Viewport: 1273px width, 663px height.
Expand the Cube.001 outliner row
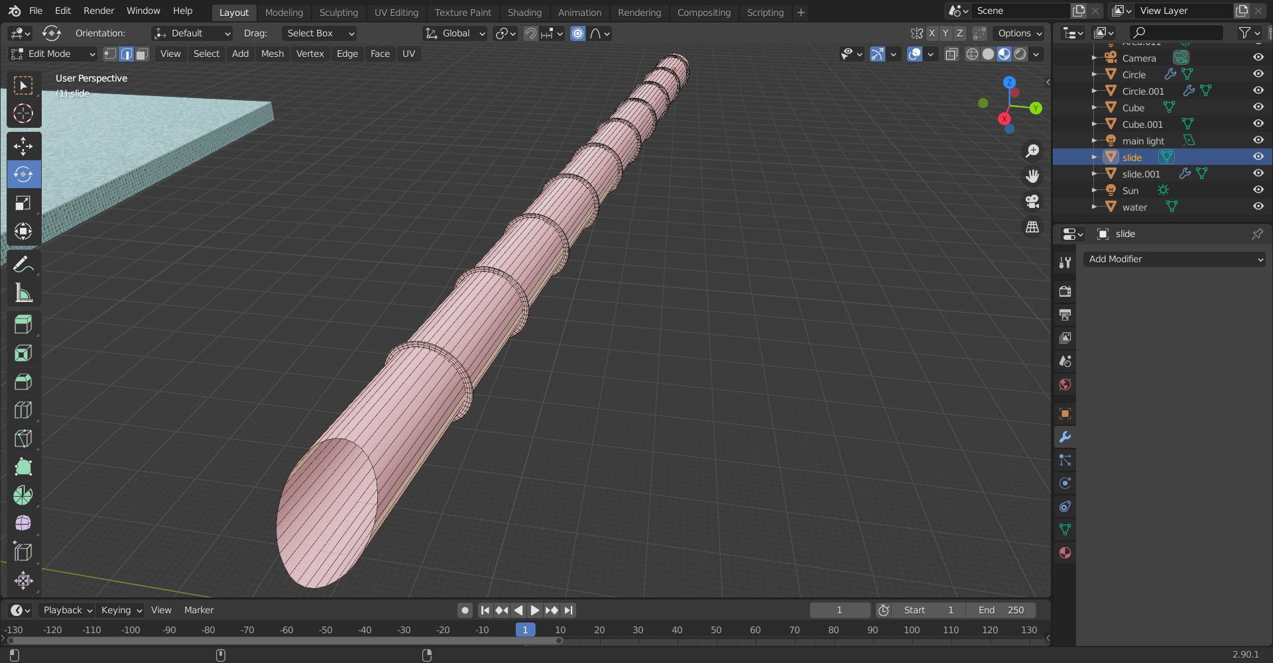coord(1094,124)
